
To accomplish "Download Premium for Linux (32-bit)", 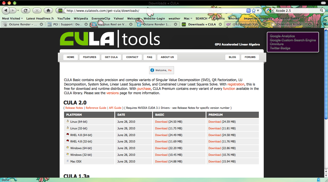I will [215, 128].
